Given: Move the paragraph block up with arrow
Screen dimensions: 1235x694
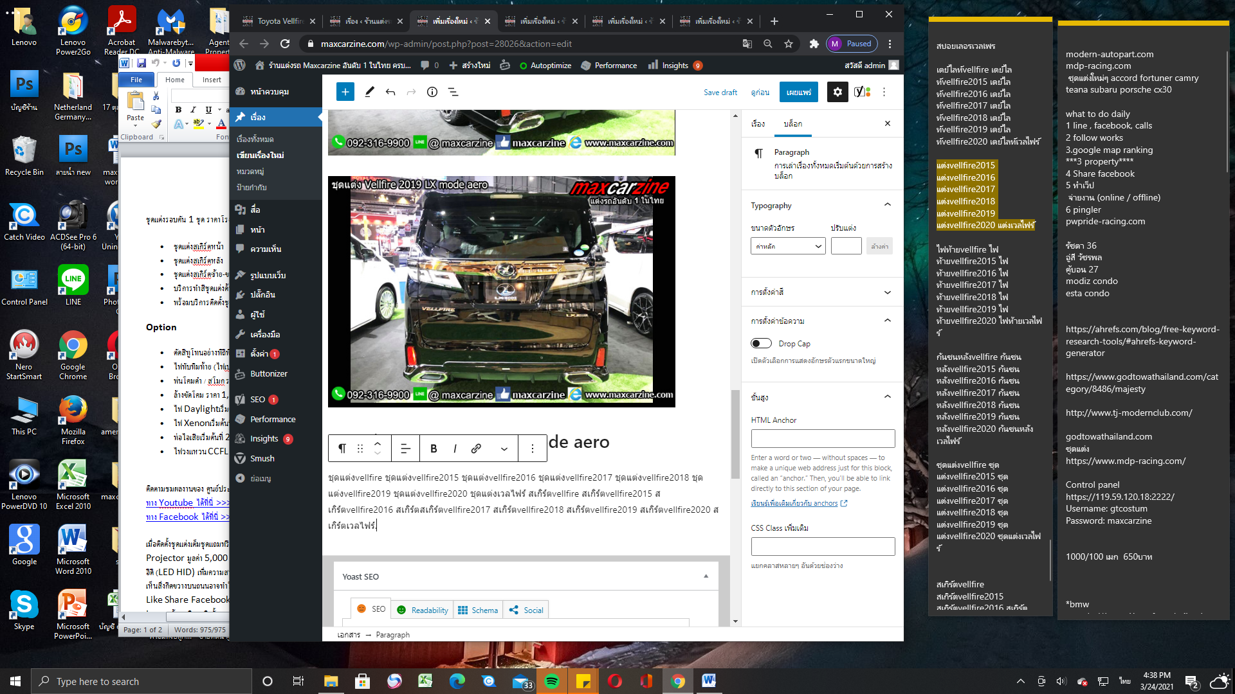Looking at the screenshot, I should [378, 443].
